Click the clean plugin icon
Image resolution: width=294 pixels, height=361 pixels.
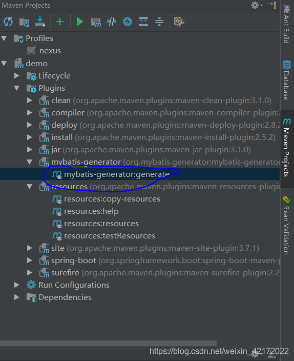[x=44, y=101]
